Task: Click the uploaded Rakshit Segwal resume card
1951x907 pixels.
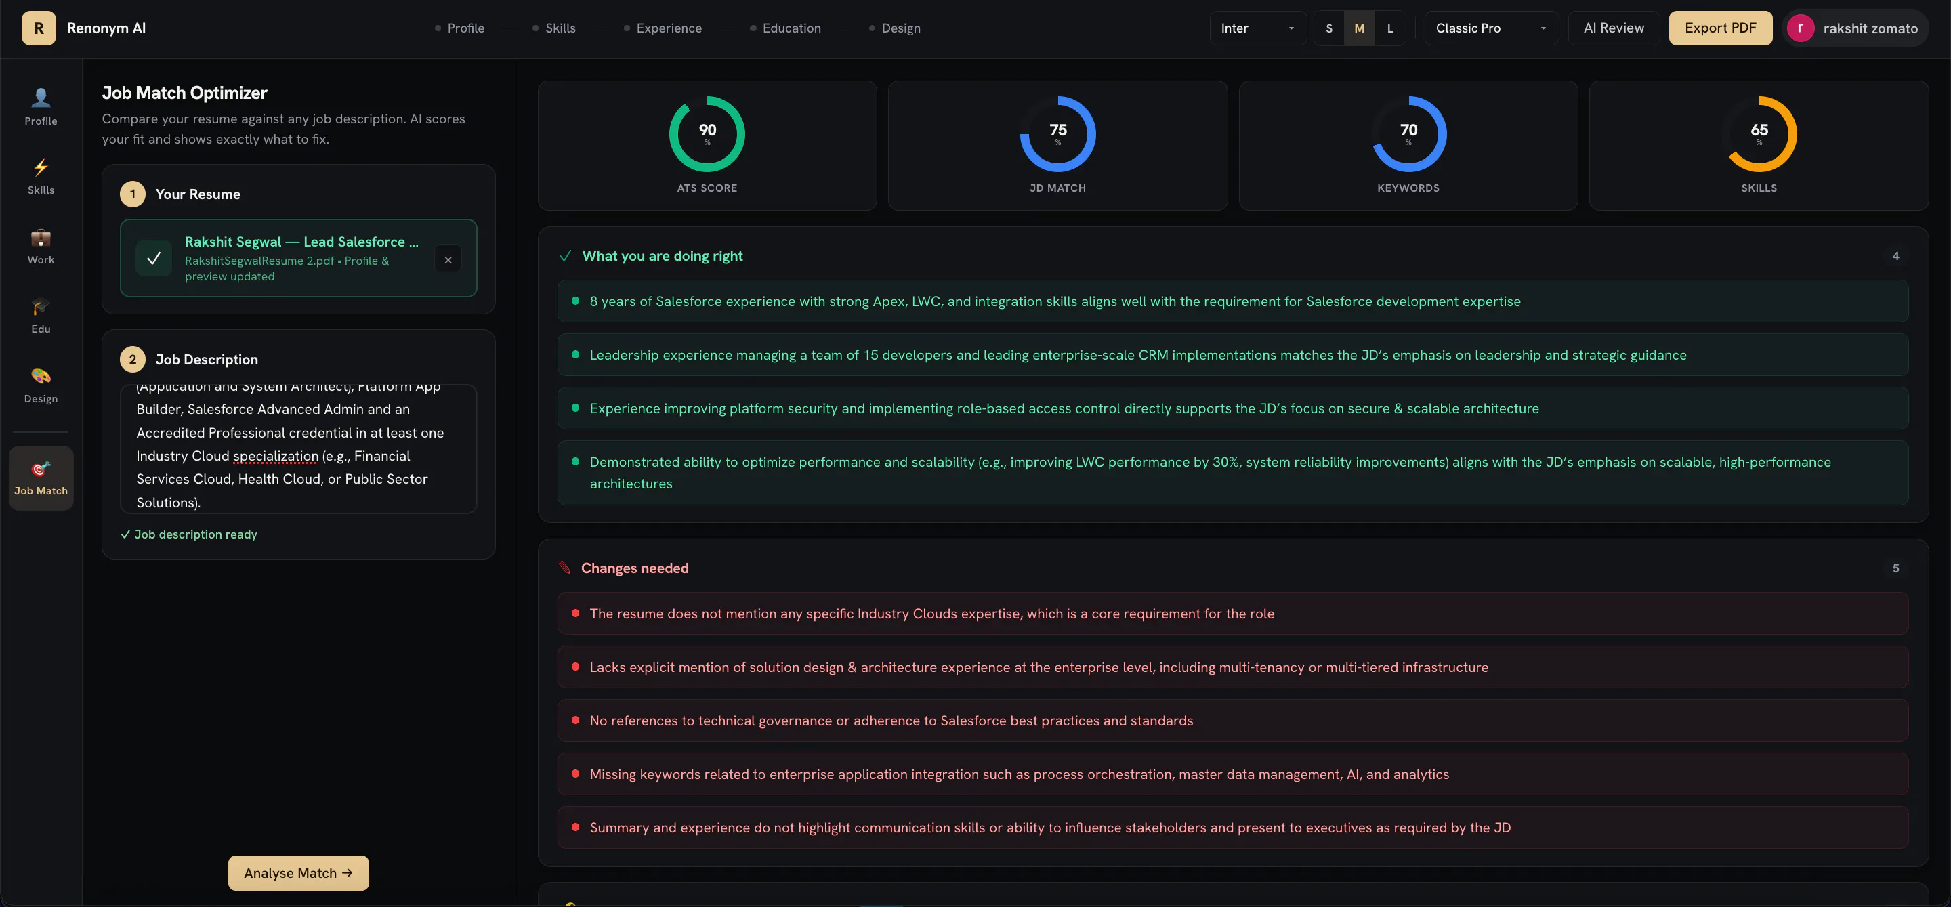Action: pos(298,258)
